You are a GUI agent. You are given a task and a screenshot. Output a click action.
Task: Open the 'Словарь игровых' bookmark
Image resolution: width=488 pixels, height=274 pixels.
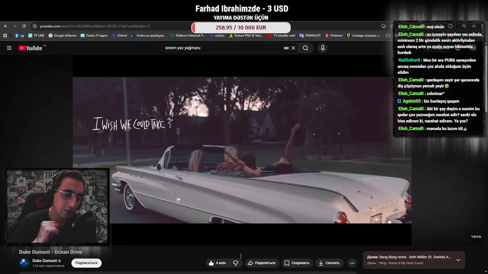(364, 35)
